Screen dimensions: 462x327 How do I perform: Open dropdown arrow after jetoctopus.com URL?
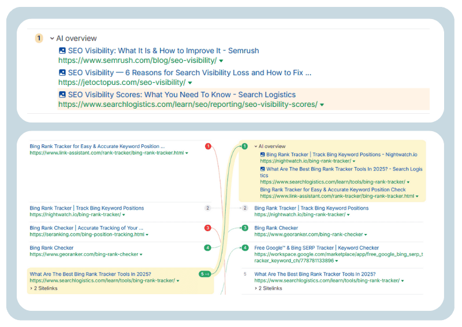point(190,83)
